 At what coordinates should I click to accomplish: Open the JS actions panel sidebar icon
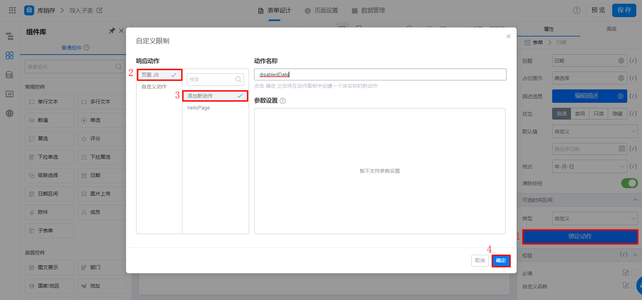(10, 94)
